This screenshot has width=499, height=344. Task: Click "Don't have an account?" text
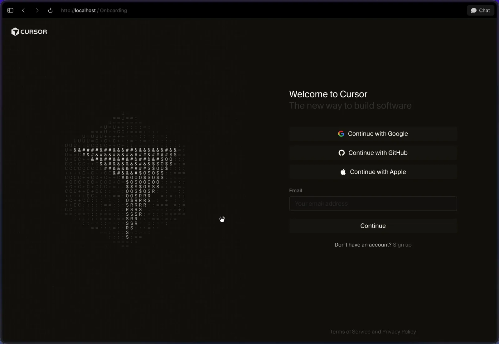click(x=363, y=245)
